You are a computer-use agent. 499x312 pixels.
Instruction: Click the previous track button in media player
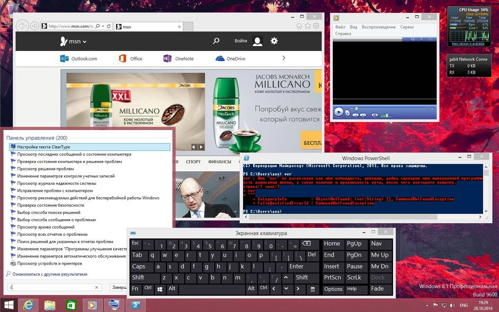pos(355,115)
